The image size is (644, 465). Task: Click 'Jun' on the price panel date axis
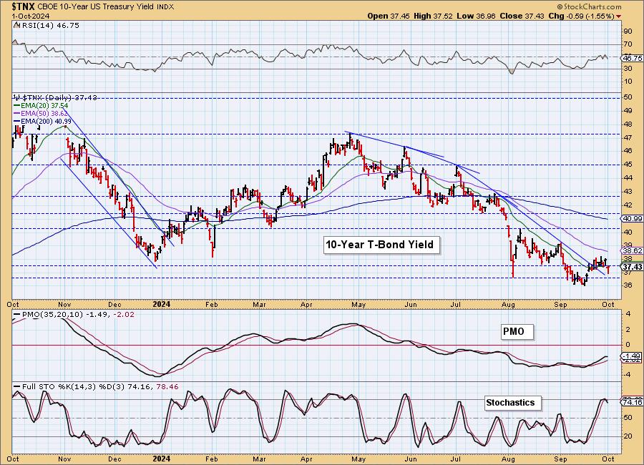pyautogui.click(x=411, y=304)
